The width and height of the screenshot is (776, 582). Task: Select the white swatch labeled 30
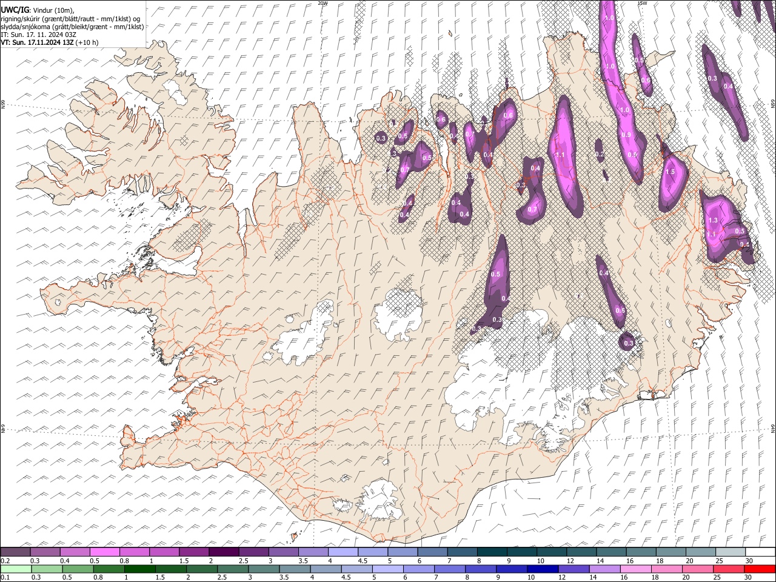coord(760,552)
